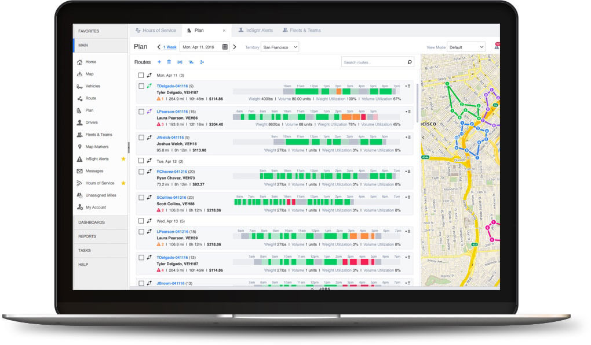591x345 pixels.
Task: Check the JWelch-041116 route checkbox
Action: coord(141,138)
